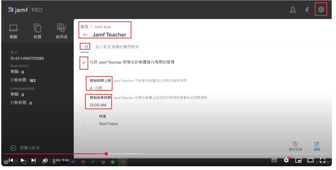Open 歷史記錄 (History)
The image size is (336, 170).
[x=295, y=146]
